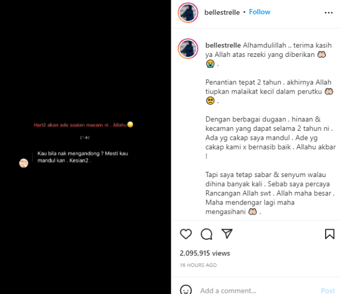340x294 pixels.
Task: Follow the bellestrelle account
Action: (x=260, y=12)
